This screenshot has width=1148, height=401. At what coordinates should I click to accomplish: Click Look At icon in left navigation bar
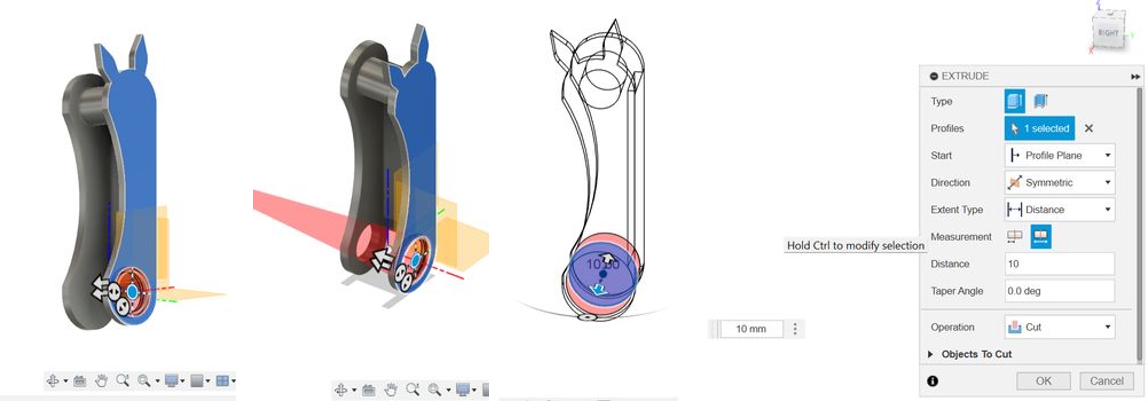point(80,381)
